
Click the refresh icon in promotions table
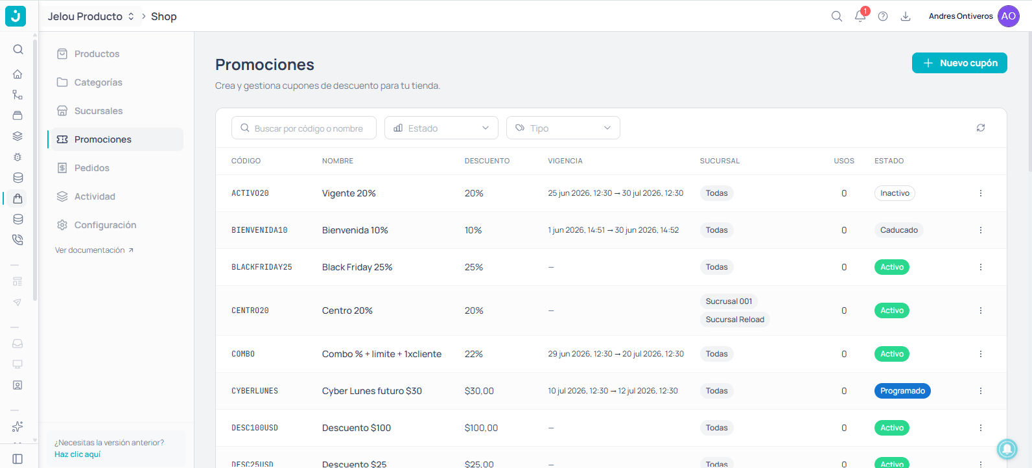tap(981, 128)
